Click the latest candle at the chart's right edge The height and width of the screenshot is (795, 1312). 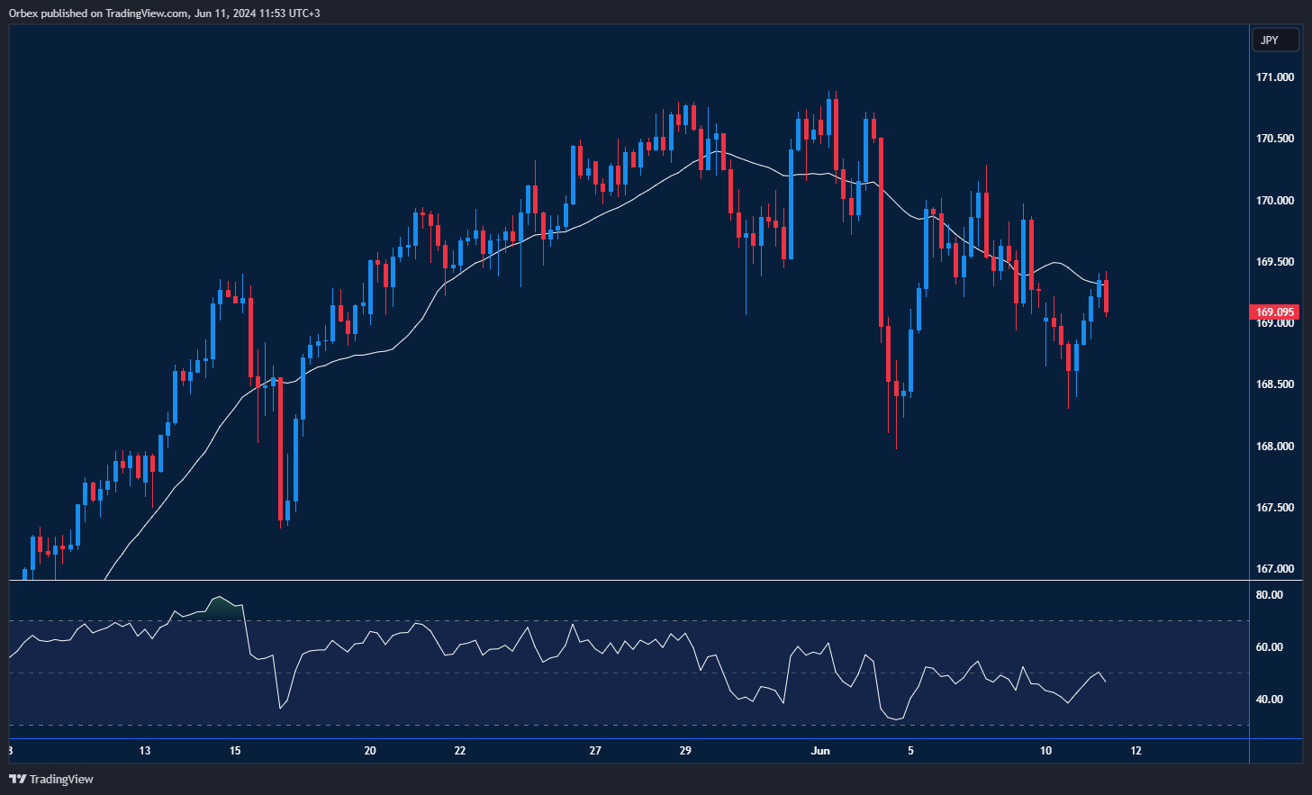coord(1105,297)
